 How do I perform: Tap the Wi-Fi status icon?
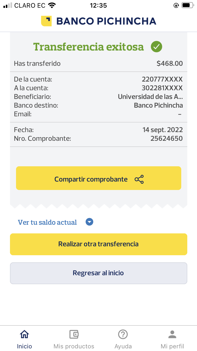point(52,5)
